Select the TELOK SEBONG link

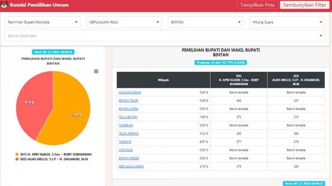pyautogui.click(x=129, y=133)
